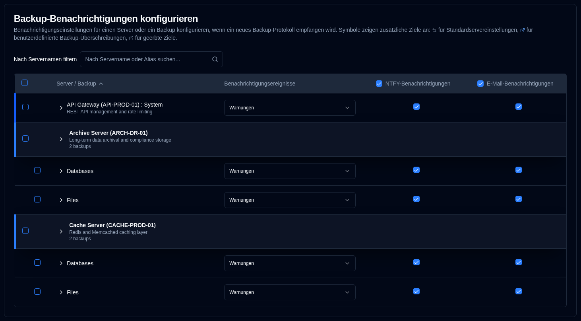
Task: Select Archive Server Databases row checkbox
Action: click(x=37, y=170)
